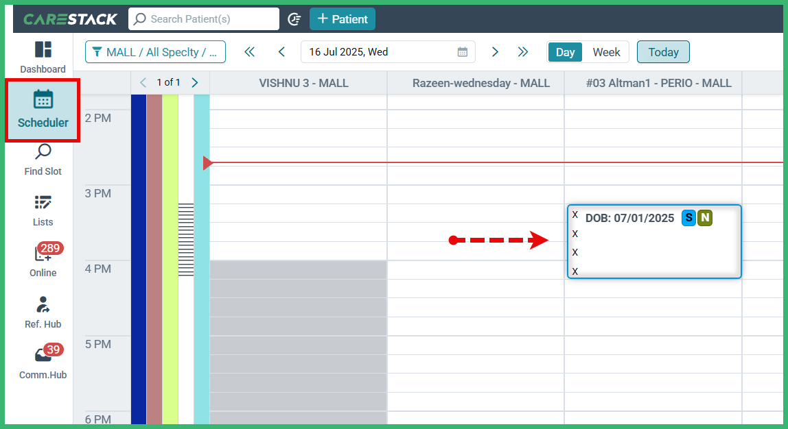Click the refresh icon beside patient search

pos(294,19)
